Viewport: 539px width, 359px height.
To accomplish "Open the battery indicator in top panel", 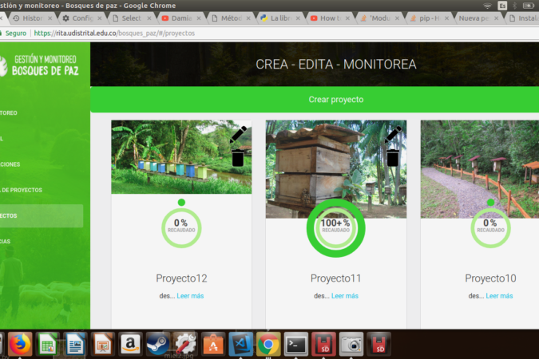I will (529, 6).
